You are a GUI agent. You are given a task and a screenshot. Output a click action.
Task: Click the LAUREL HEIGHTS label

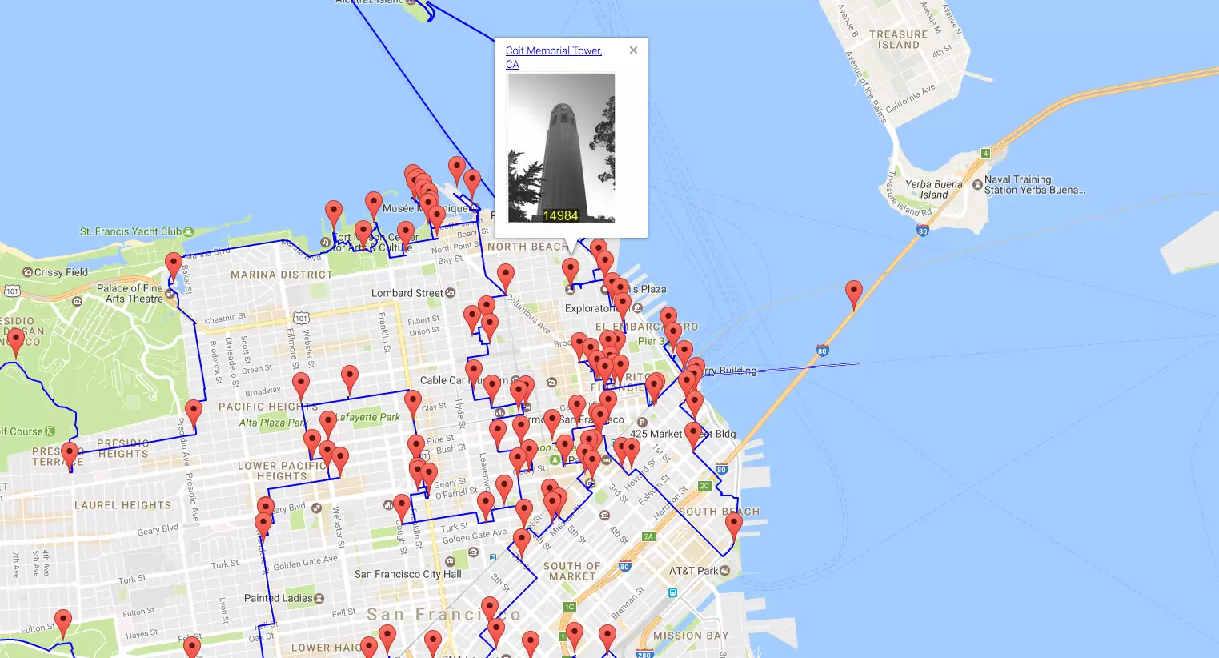(123, 505)
